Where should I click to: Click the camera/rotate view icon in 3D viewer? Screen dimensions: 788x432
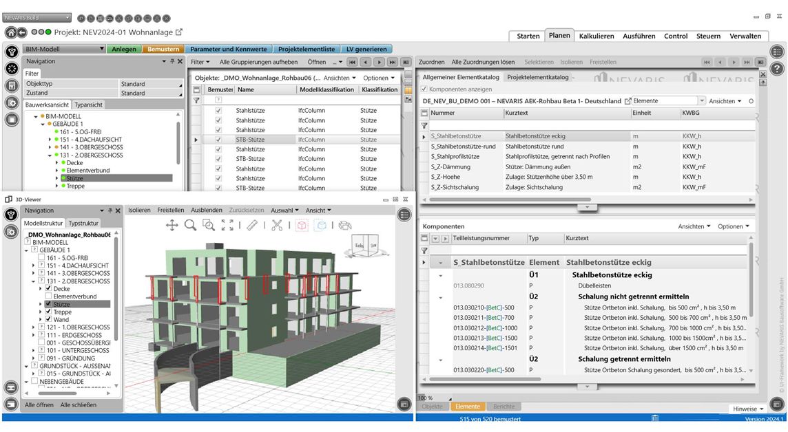[345, 225]
